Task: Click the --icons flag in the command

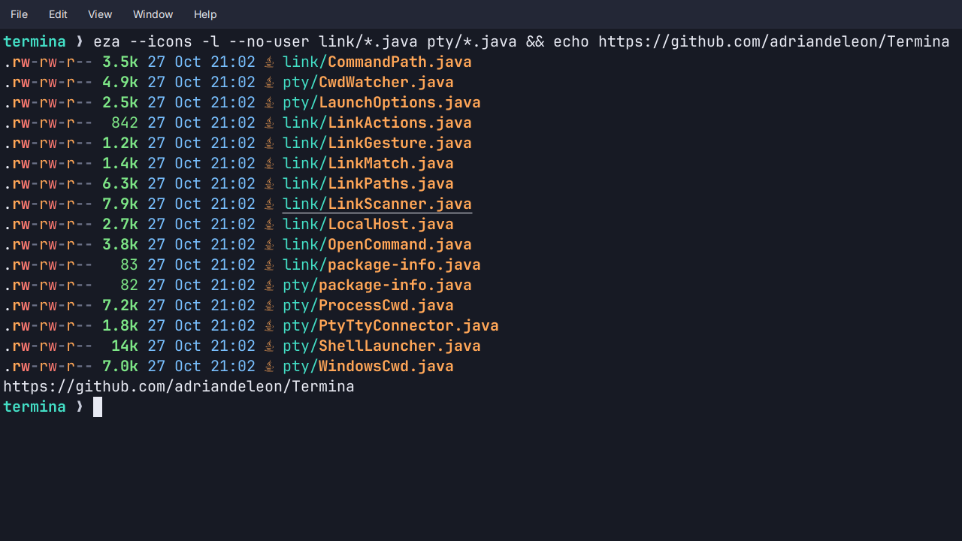Action: [x=161, y=41]
